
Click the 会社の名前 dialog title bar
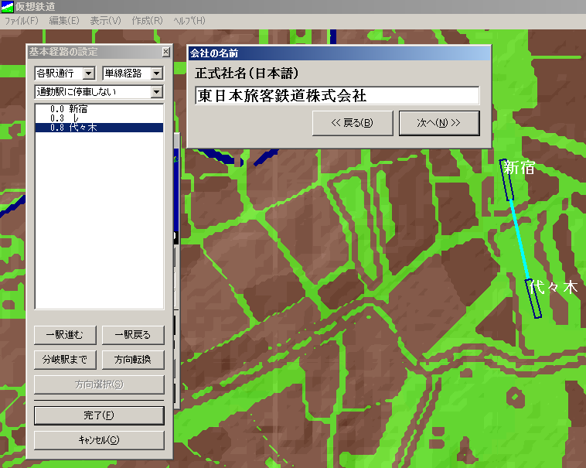[x=339, y=53]
